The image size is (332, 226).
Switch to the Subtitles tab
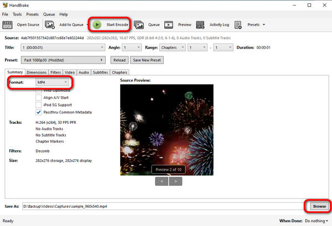pos(100,72)
